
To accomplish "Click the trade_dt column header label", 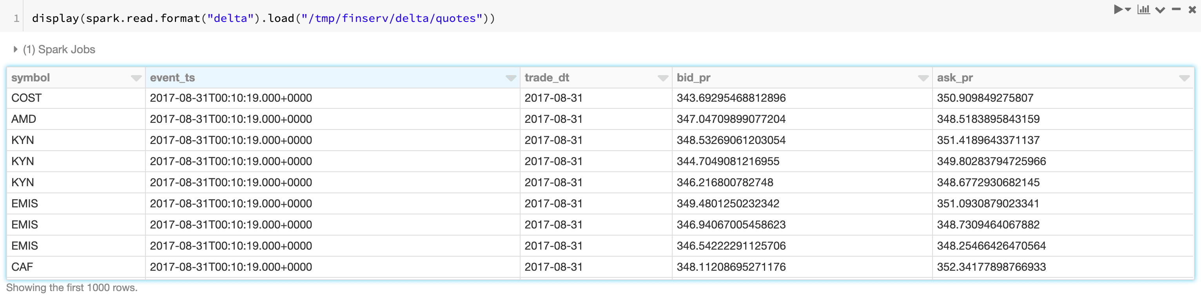I will point(547,78).
